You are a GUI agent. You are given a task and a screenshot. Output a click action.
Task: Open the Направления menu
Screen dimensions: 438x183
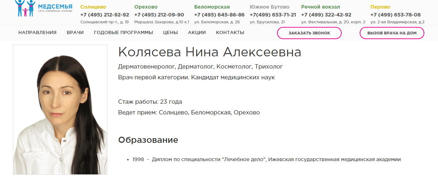click(x=37, y=33)
